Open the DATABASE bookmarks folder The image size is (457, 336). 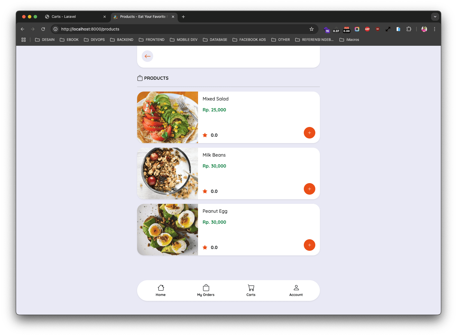pyautogui.click(x=215, y=40)
